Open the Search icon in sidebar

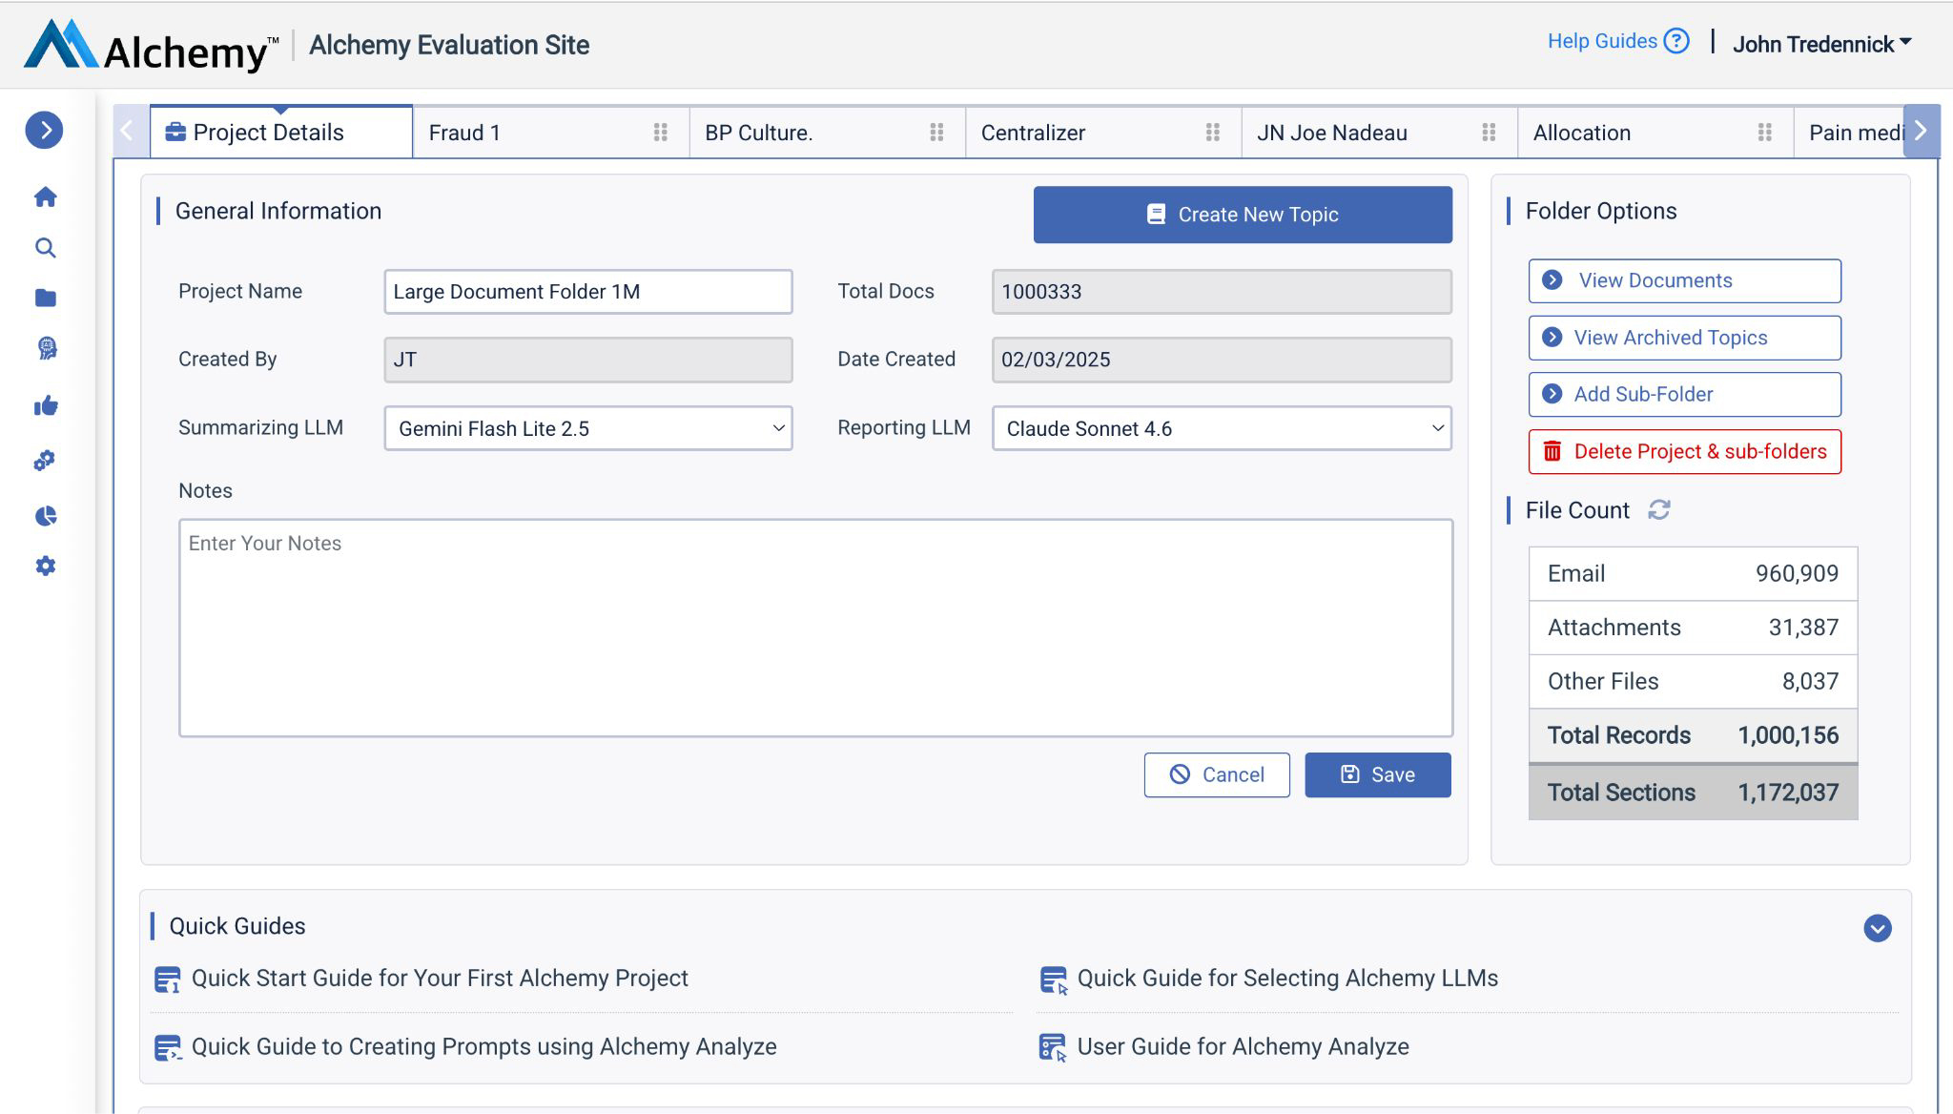[45, 248]
